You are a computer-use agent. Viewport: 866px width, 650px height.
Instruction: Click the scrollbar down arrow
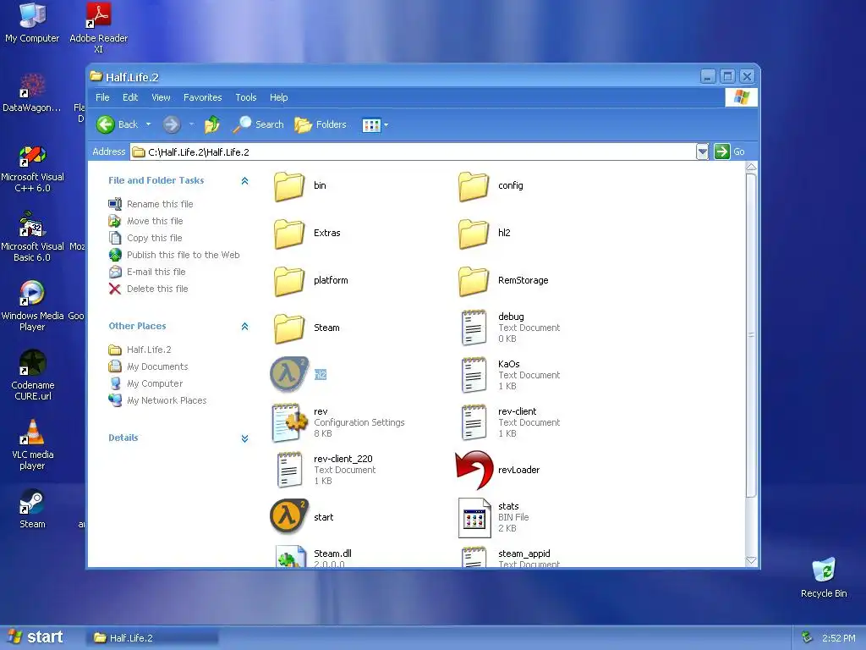click(751, 561)
